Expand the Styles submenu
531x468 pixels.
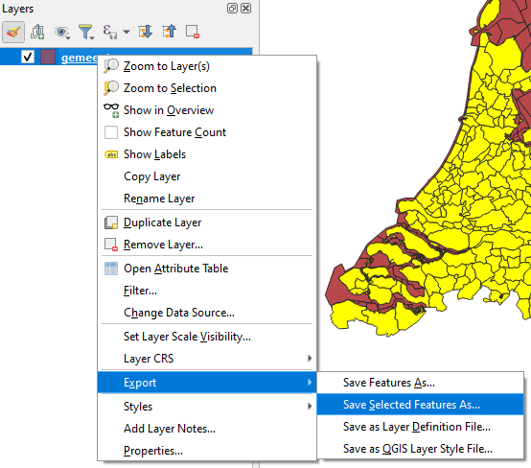tap(207, 407)
